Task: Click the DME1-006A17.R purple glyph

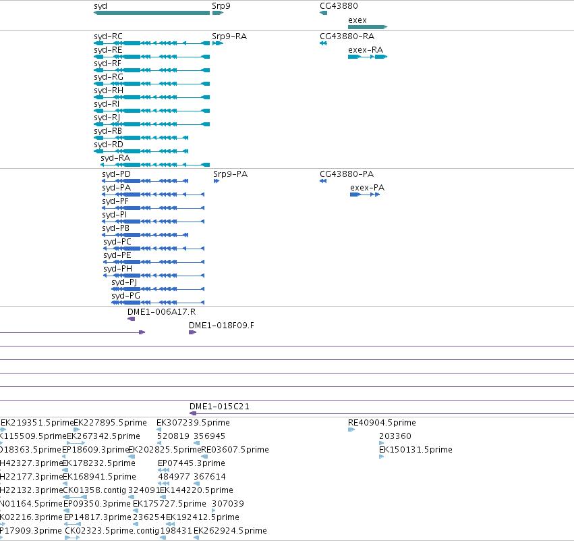Action: click(131, 319)
